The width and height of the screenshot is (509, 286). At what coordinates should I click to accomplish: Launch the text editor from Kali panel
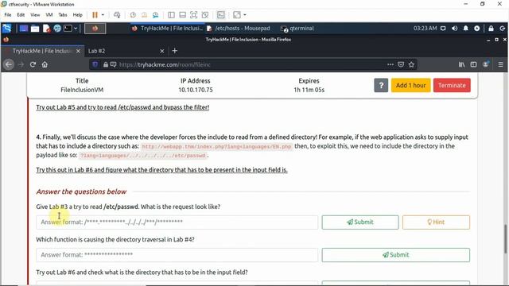click(x=46, y=29)
